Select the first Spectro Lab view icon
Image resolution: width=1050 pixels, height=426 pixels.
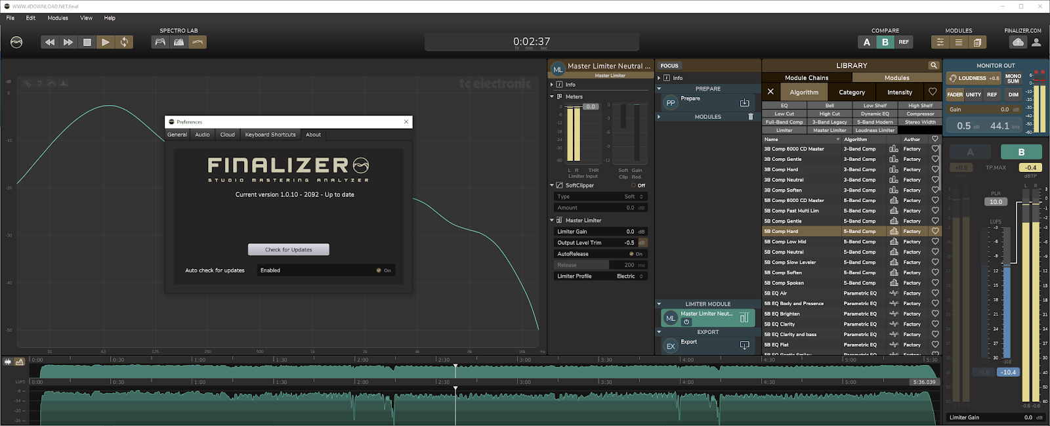click(x=160, y=42)
